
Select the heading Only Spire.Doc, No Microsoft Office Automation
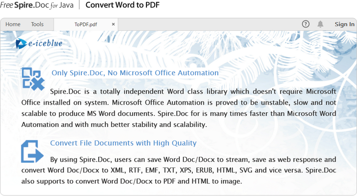pyautogui.click(x=135, y=73)
